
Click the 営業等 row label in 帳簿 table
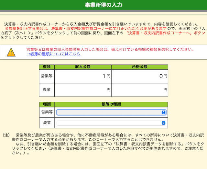pyautogui.click(x=47, y=112)
